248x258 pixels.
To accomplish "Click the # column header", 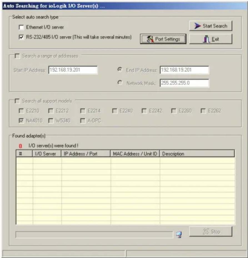I will pos(24,154).
